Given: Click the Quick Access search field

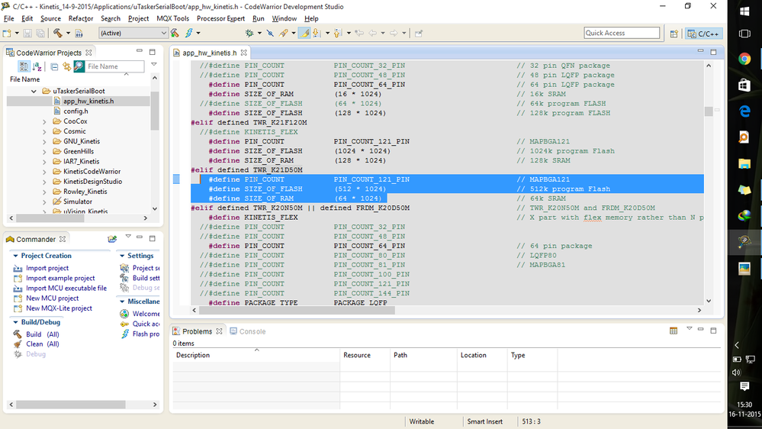Looking at the screenshot, I should coord(622,33).
